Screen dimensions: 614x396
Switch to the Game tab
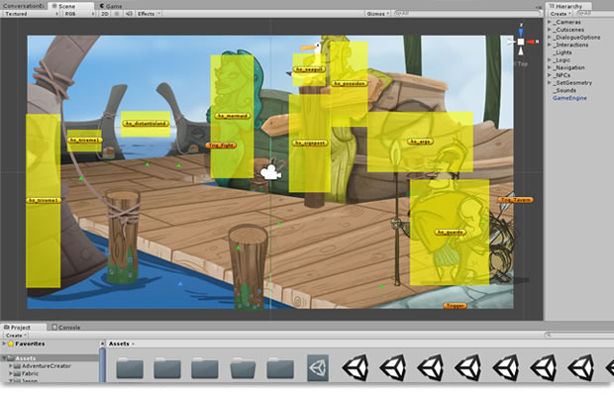pos(111,6)
